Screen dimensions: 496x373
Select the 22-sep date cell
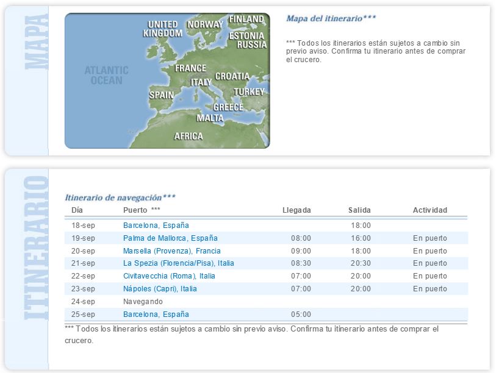point(83,276)
